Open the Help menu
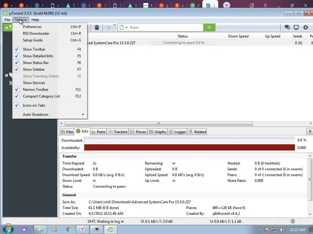 pos(35,20)
